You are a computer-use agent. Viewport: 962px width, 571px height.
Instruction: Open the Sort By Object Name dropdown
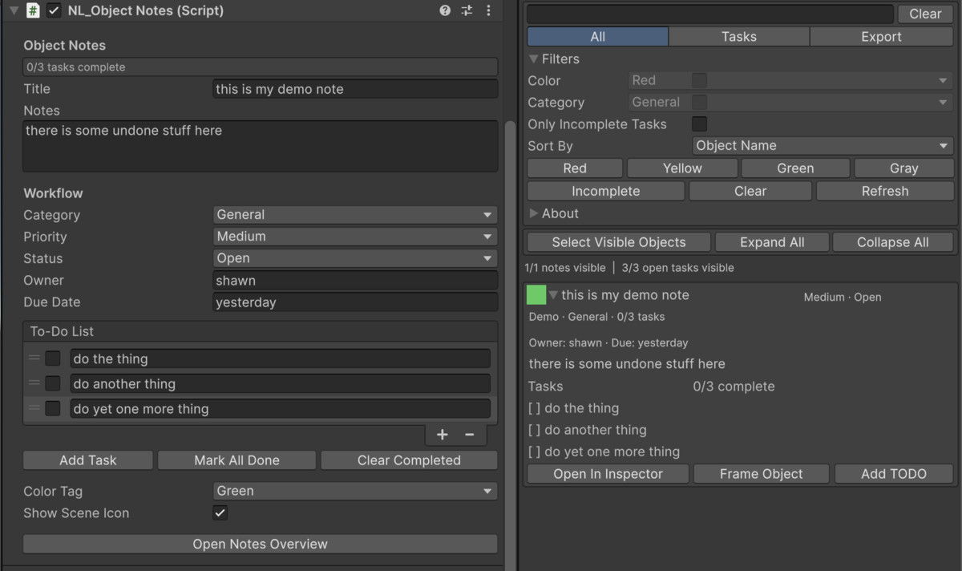[x=822, y=146]
